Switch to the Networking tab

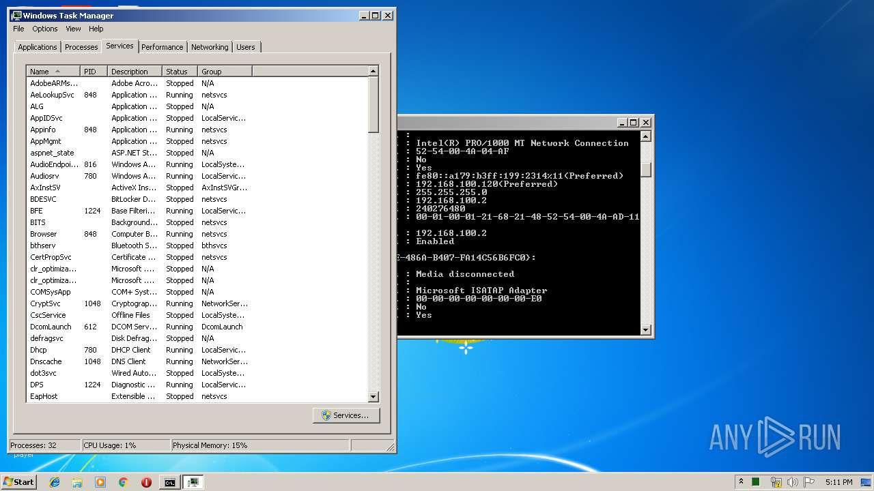(210, 47)
